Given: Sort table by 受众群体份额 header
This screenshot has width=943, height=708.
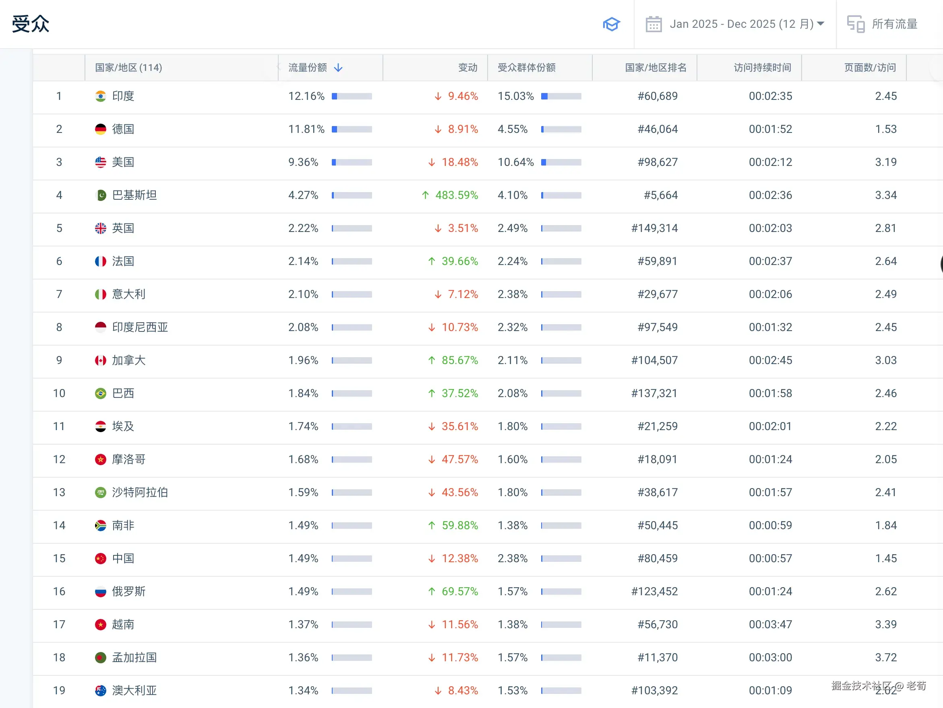Looking at the screenshot, I should pyautogui.click(x=527, y=68).
